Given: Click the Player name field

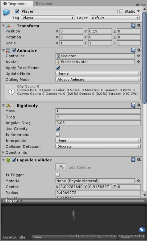Looking at the screenshot, I should coord(69,11).
